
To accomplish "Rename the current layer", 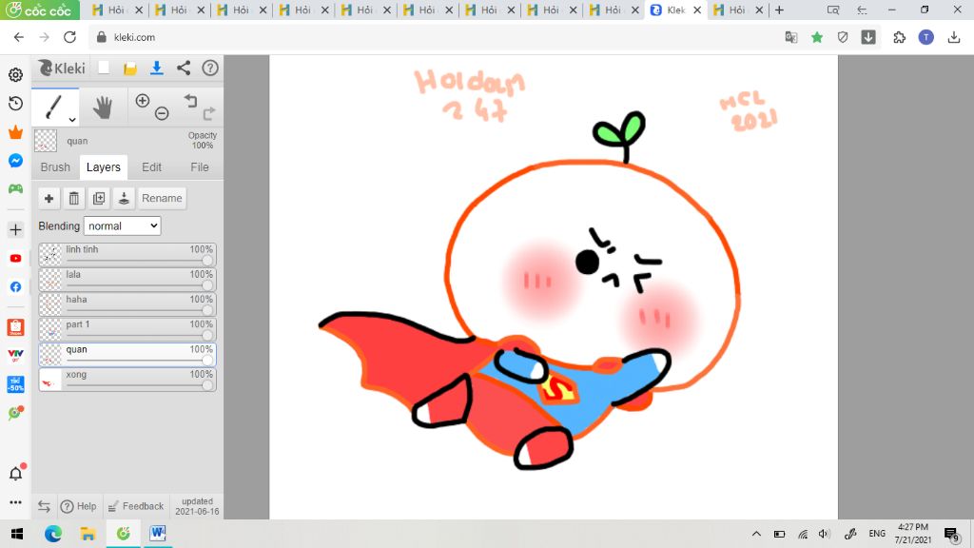I will click(162, 198).
